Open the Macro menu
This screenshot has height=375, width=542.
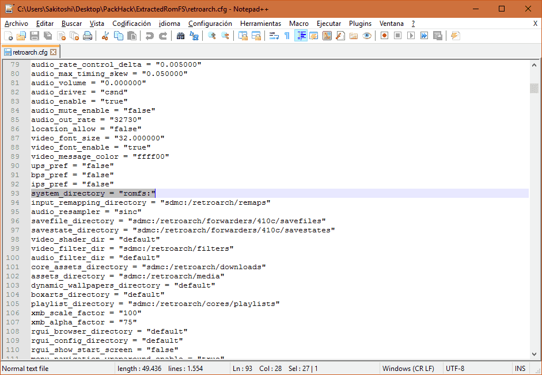299,24
